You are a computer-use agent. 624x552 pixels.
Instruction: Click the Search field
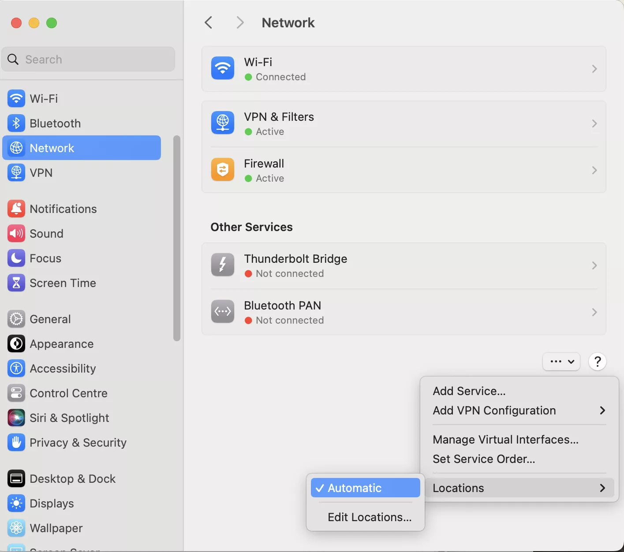(x=88, y=59)
